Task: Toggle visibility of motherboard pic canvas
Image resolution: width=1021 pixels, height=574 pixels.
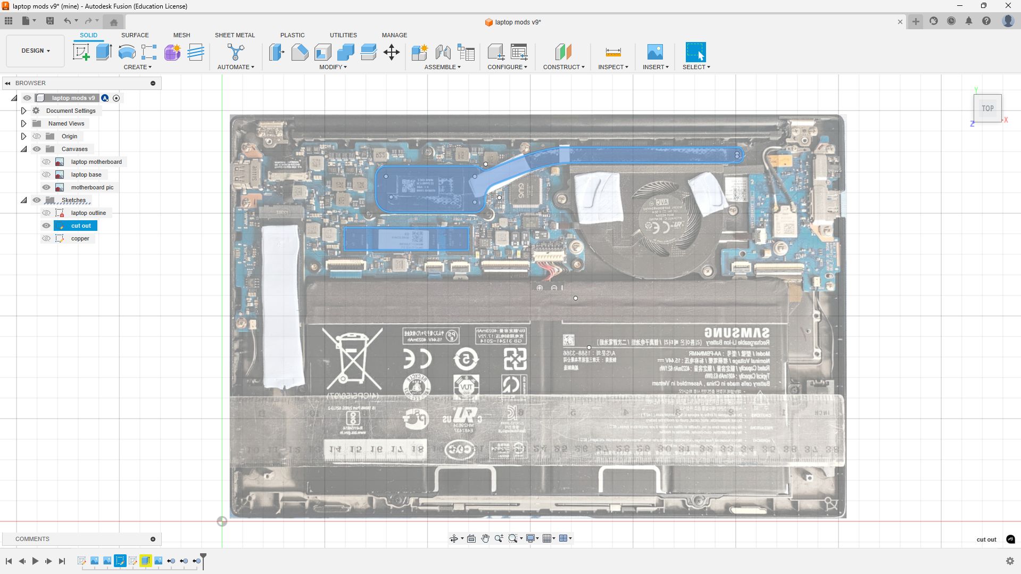Action: click(x=46, y=187)
